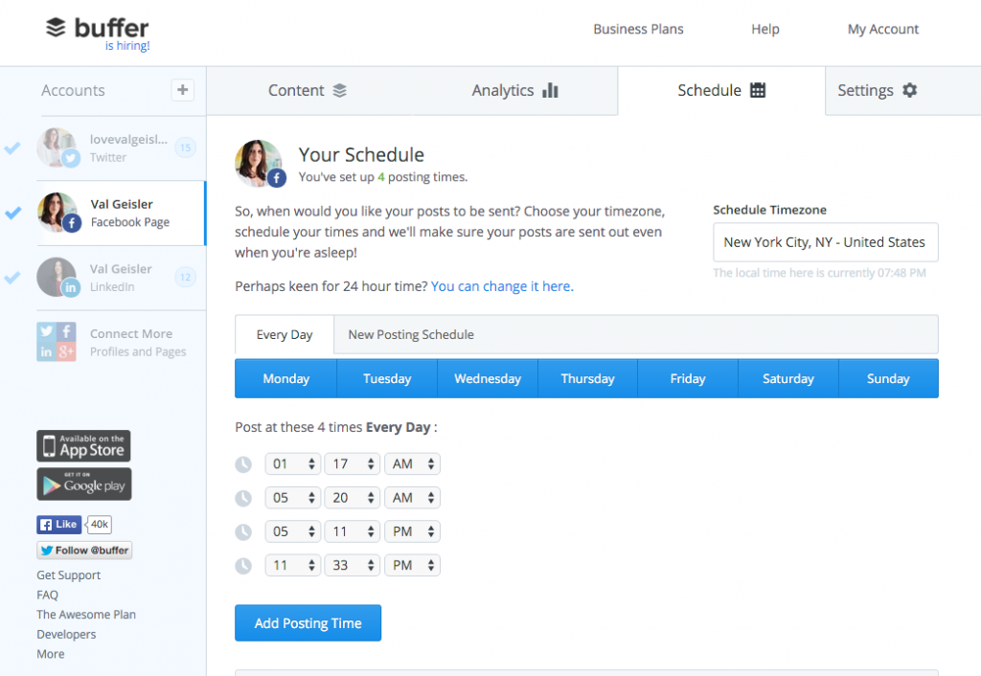Open AM/PM dropdown for the 05:11 time
Viewport: 981px width, 676px height.
412,531
